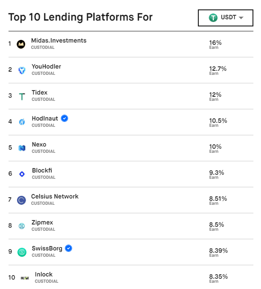Click the Celsius Network logo icon

(21, 200)
